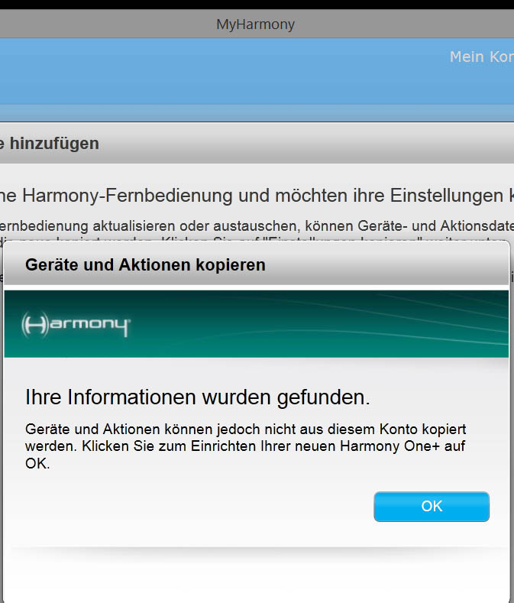
Task: Click the dialog title Geräte und Aktionen kopieren
Action: point(145,265)
